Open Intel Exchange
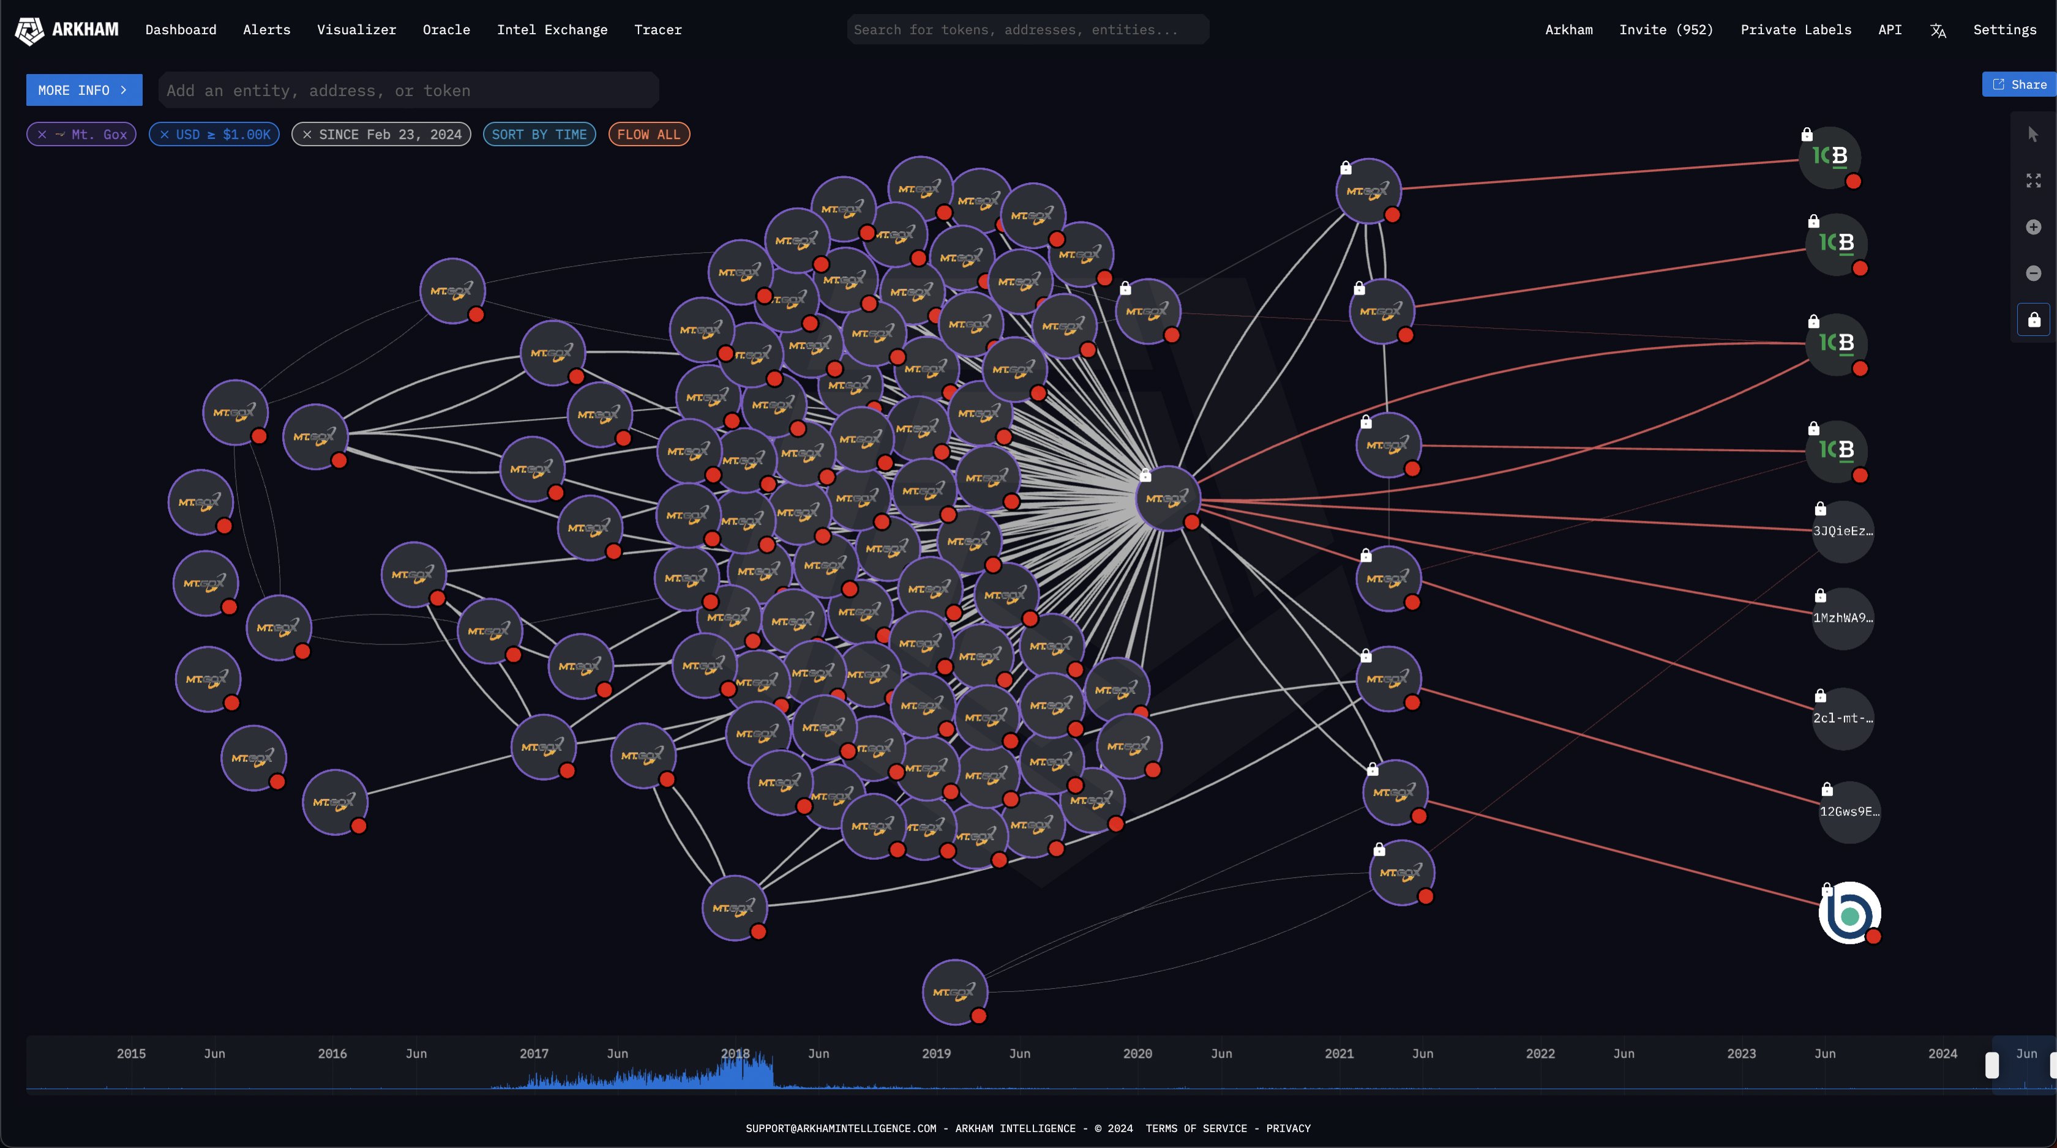This screenshot has height=1148, width=2057. (552, 31)
